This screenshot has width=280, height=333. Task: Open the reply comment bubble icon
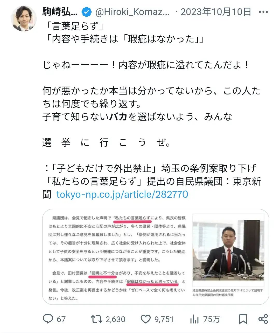[48, 319]
